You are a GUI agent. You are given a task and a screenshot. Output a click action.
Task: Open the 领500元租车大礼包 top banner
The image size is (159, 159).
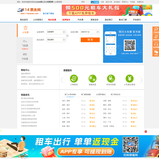(x=107, y=10)
